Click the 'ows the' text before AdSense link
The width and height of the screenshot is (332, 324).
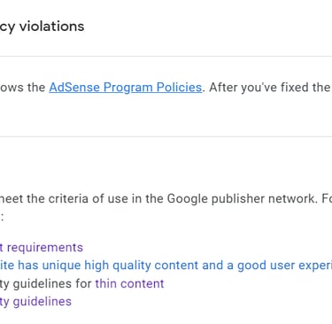click(x=23, y=88)
